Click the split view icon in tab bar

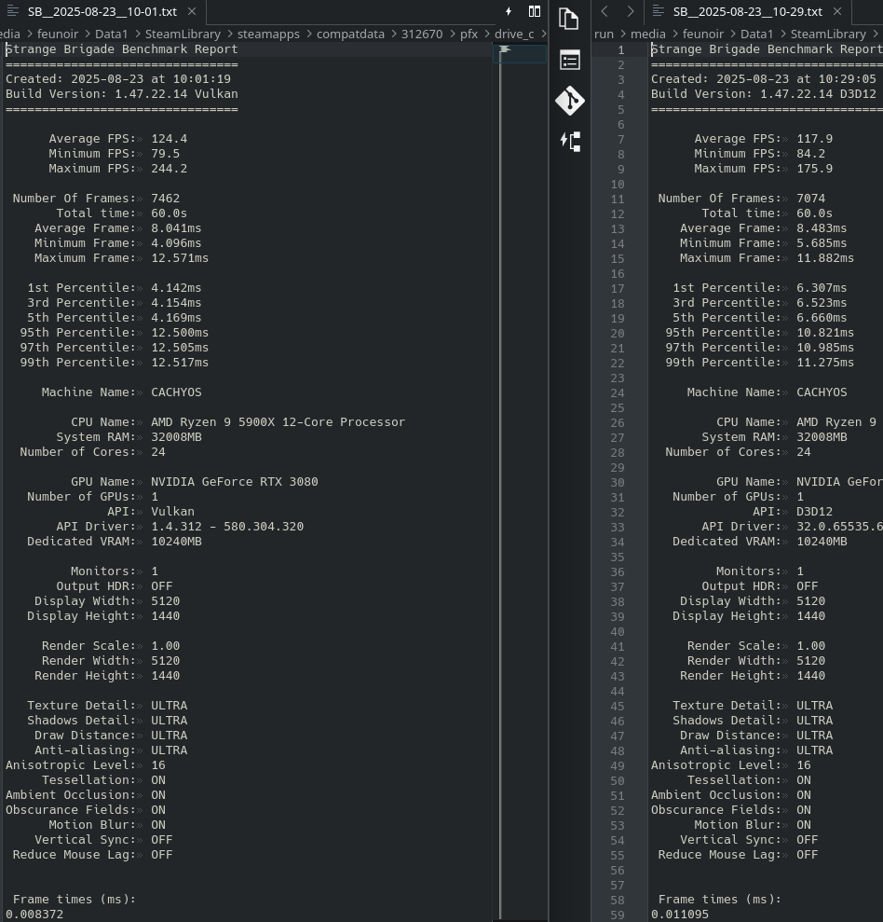coord(535,11)
